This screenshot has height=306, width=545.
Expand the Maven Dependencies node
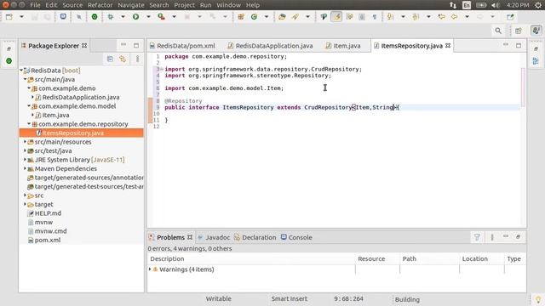[25, 168]
